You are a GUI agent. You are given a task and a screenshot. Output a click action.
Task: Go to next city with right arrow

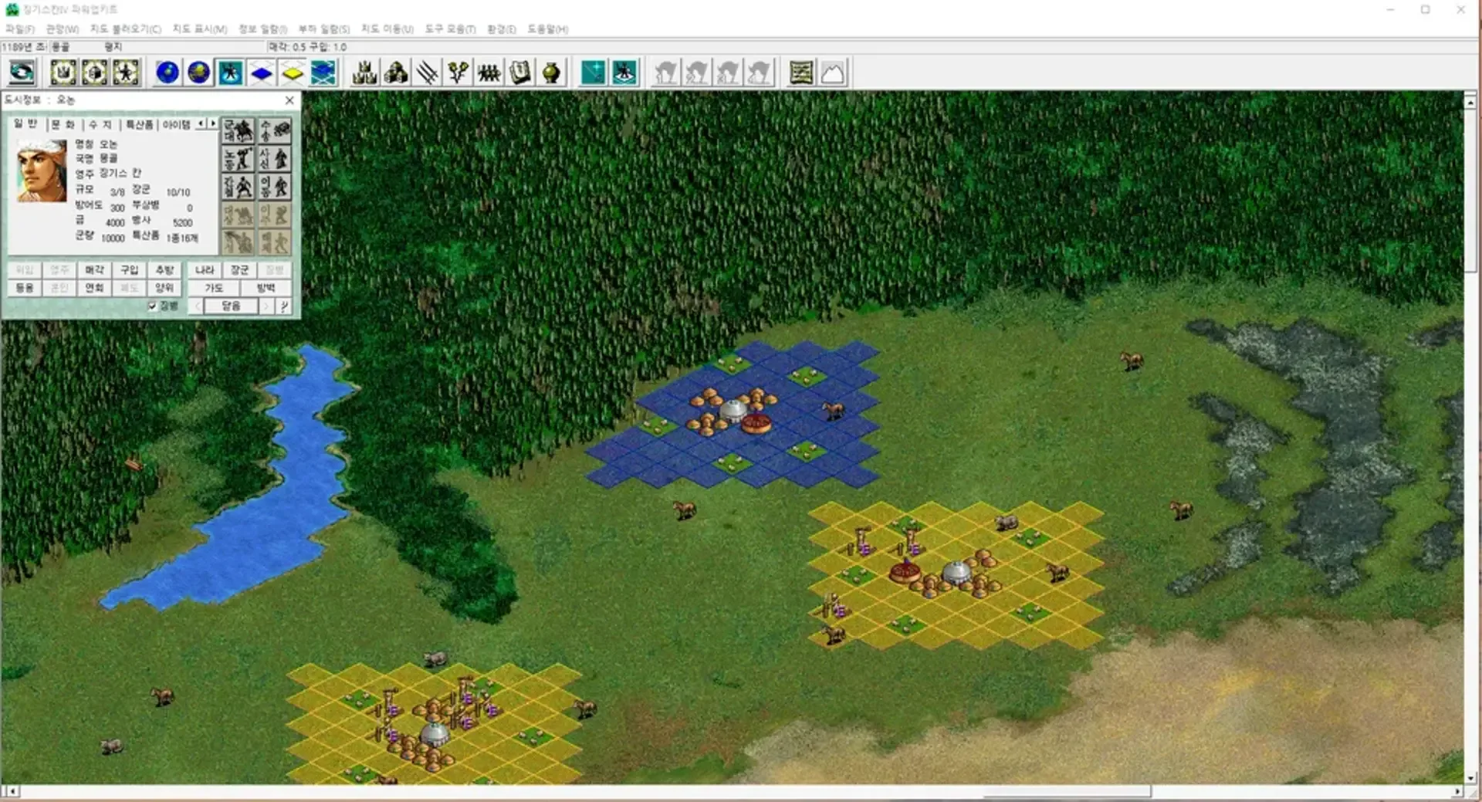point(266,306)
